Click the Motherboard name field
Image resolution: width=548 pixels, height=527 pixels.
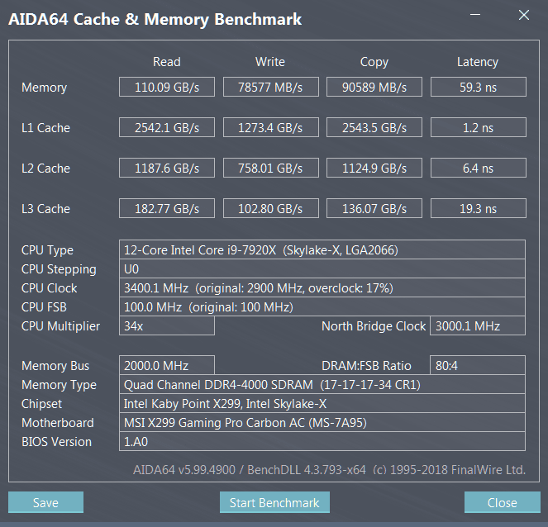[x=322, y=423]
